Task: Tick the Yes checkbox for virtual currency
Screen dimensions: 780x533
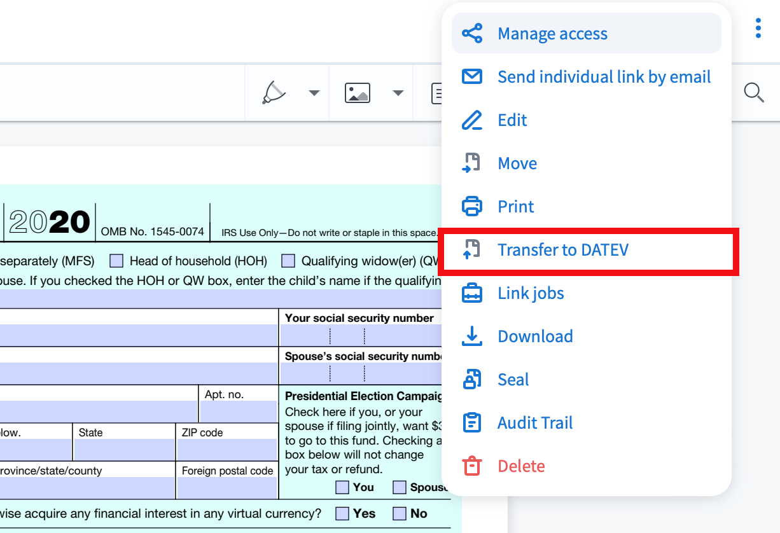Action: pos(342,513)
